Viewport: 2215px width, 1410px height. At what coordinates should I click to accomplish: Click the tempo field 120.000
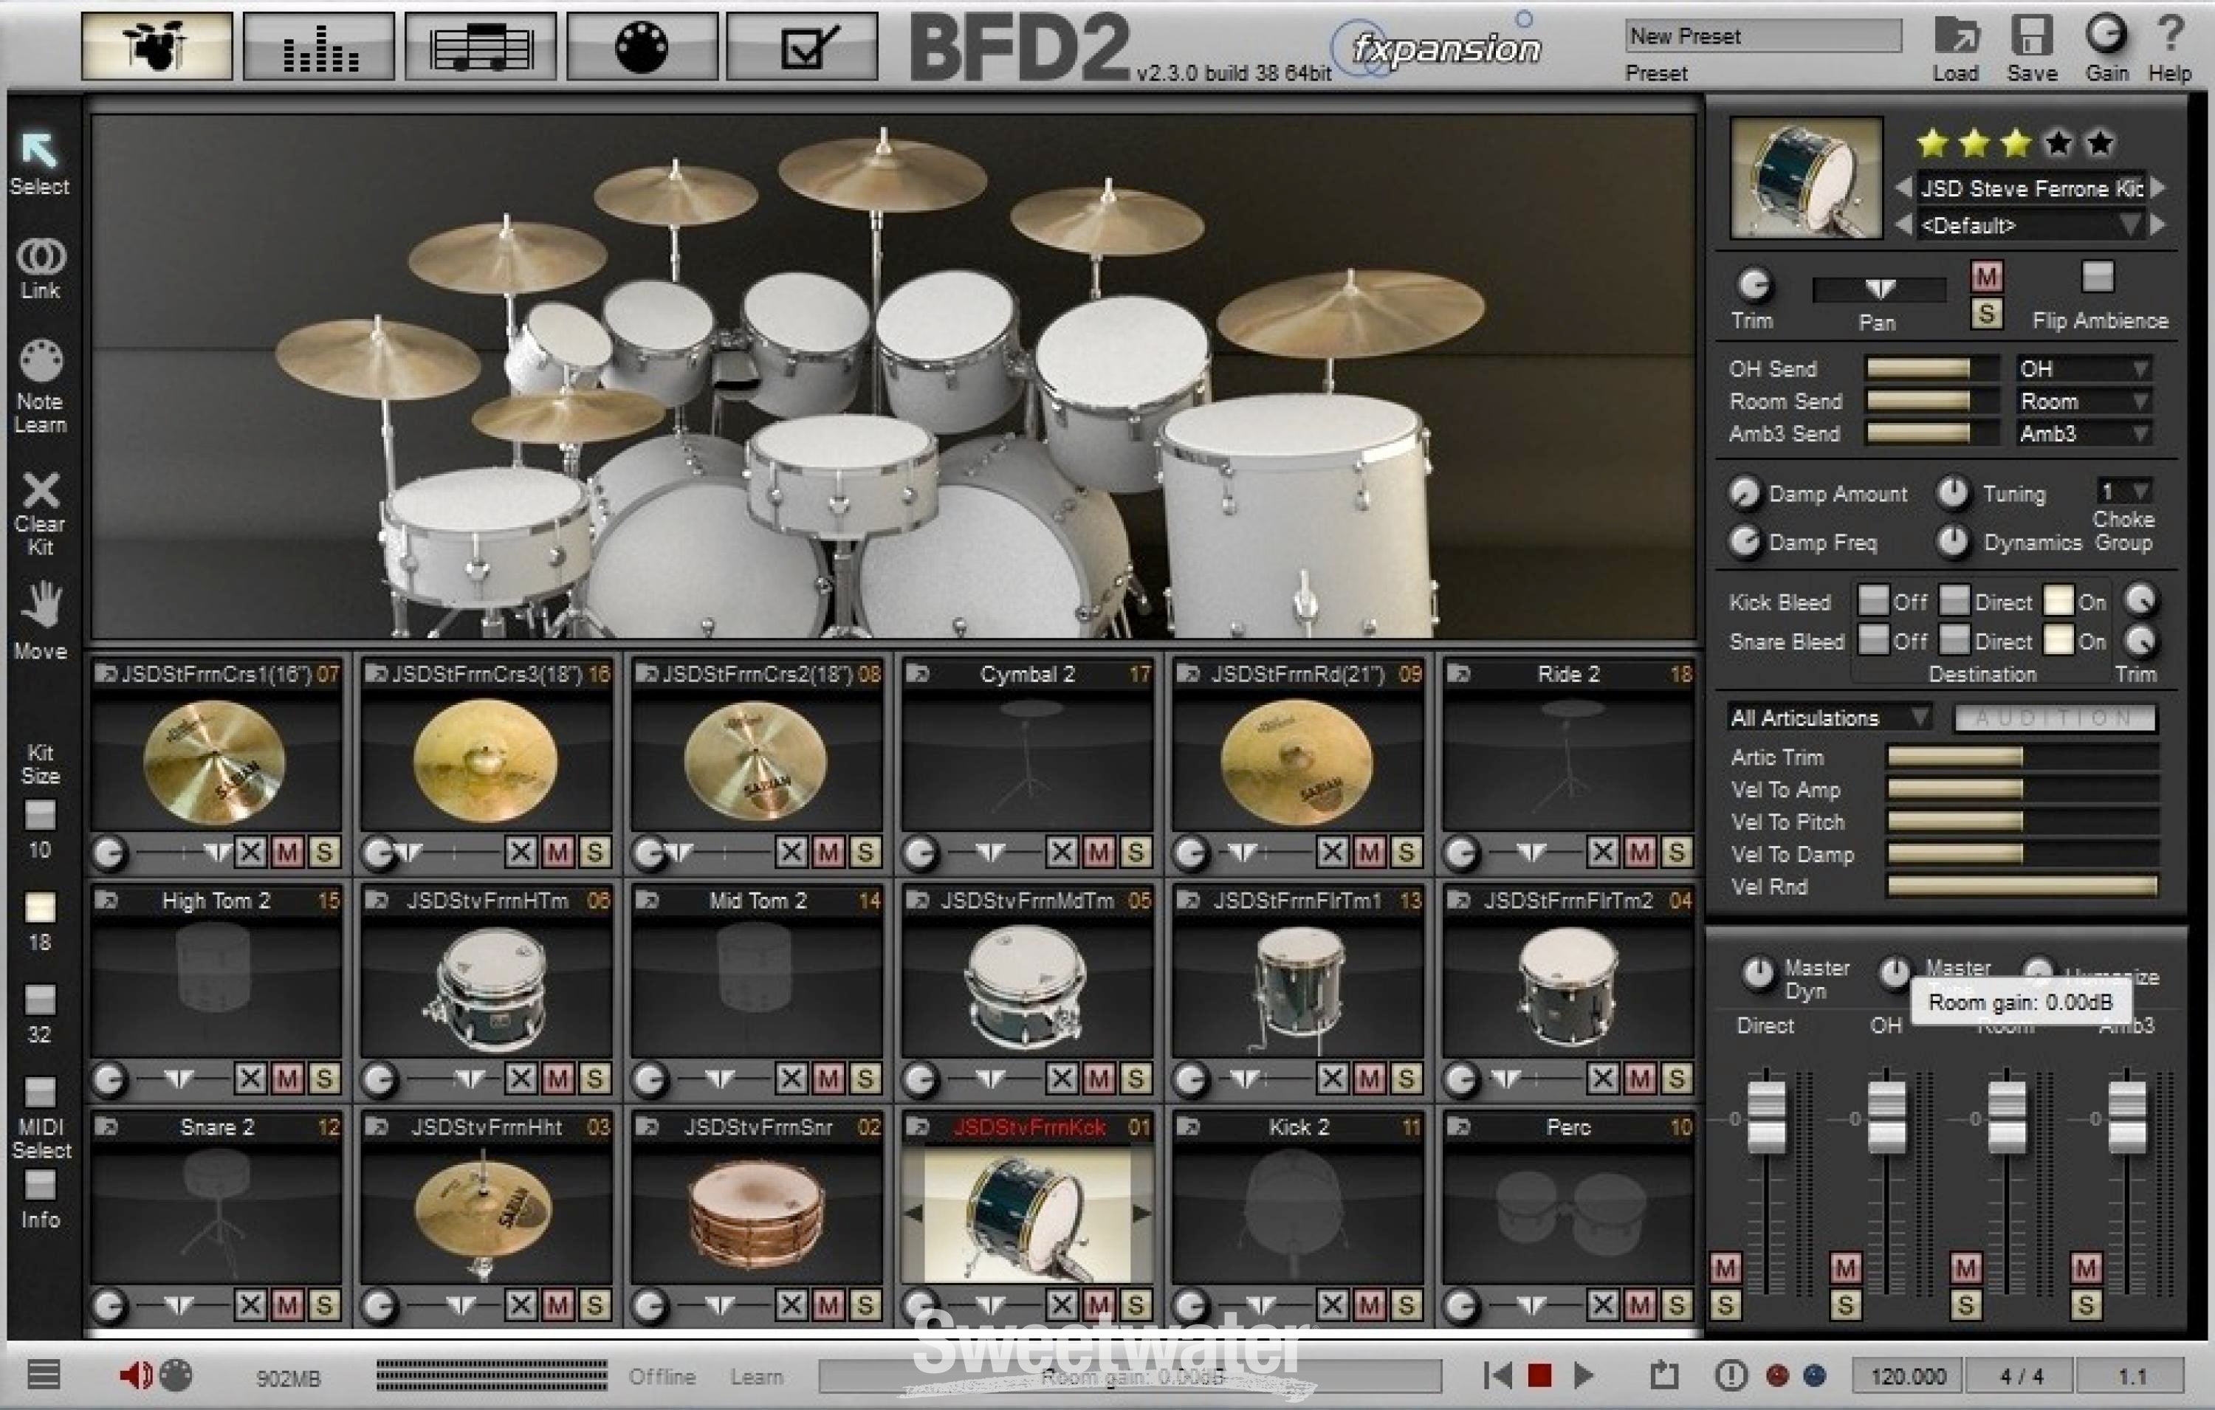(1908, 1376)
